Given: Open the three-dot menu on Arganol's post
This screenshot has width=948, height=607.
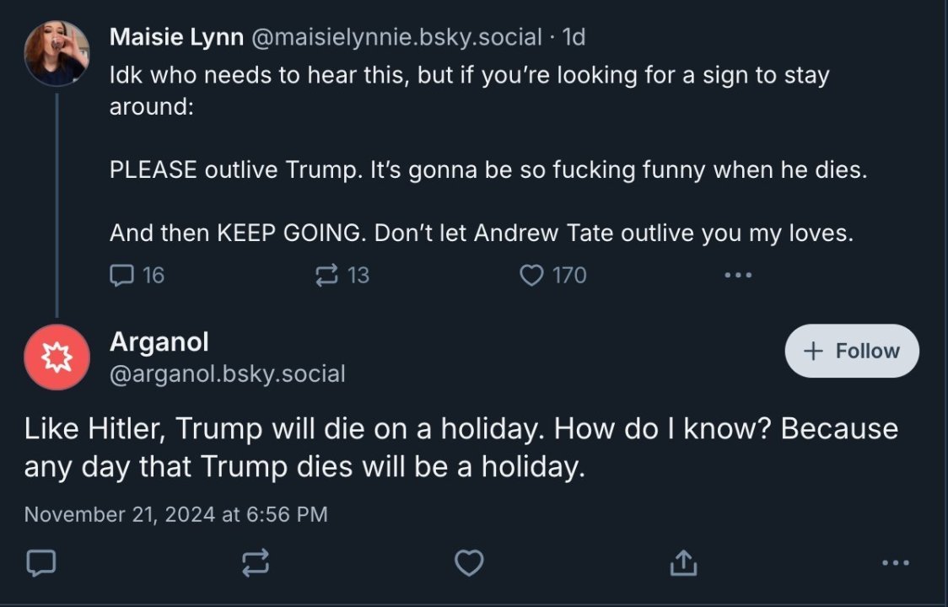Looking at the screenshot, I should (895, 562).
